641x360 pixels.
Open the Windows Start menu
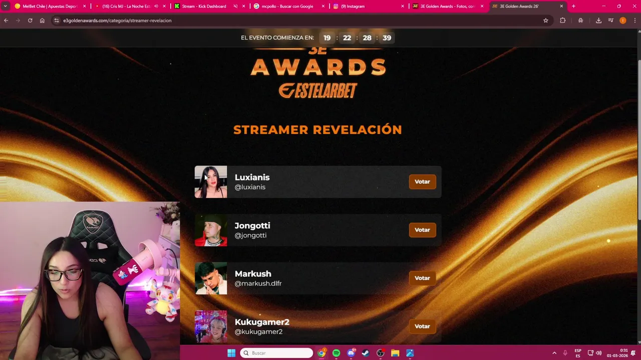[231, 353]
